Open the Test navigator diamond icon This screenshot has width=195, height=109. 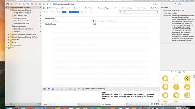click(x=28, y=4)
